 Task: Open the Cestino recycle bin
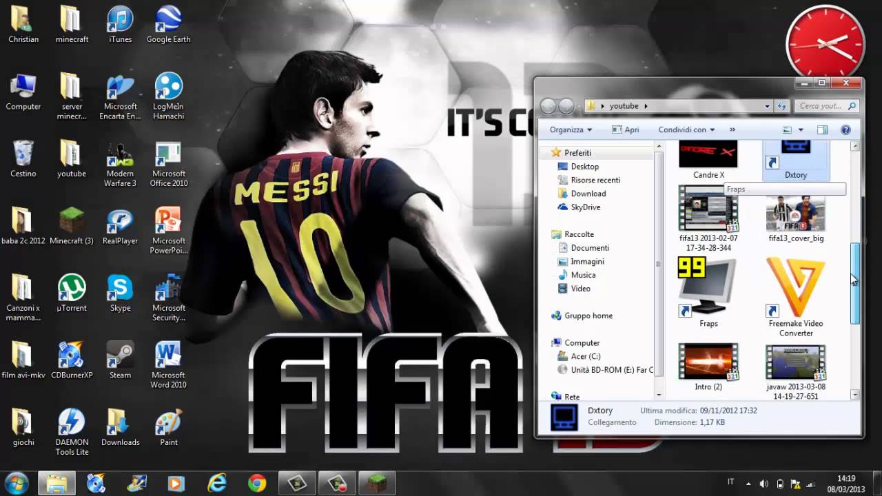(x=23, y=158)
